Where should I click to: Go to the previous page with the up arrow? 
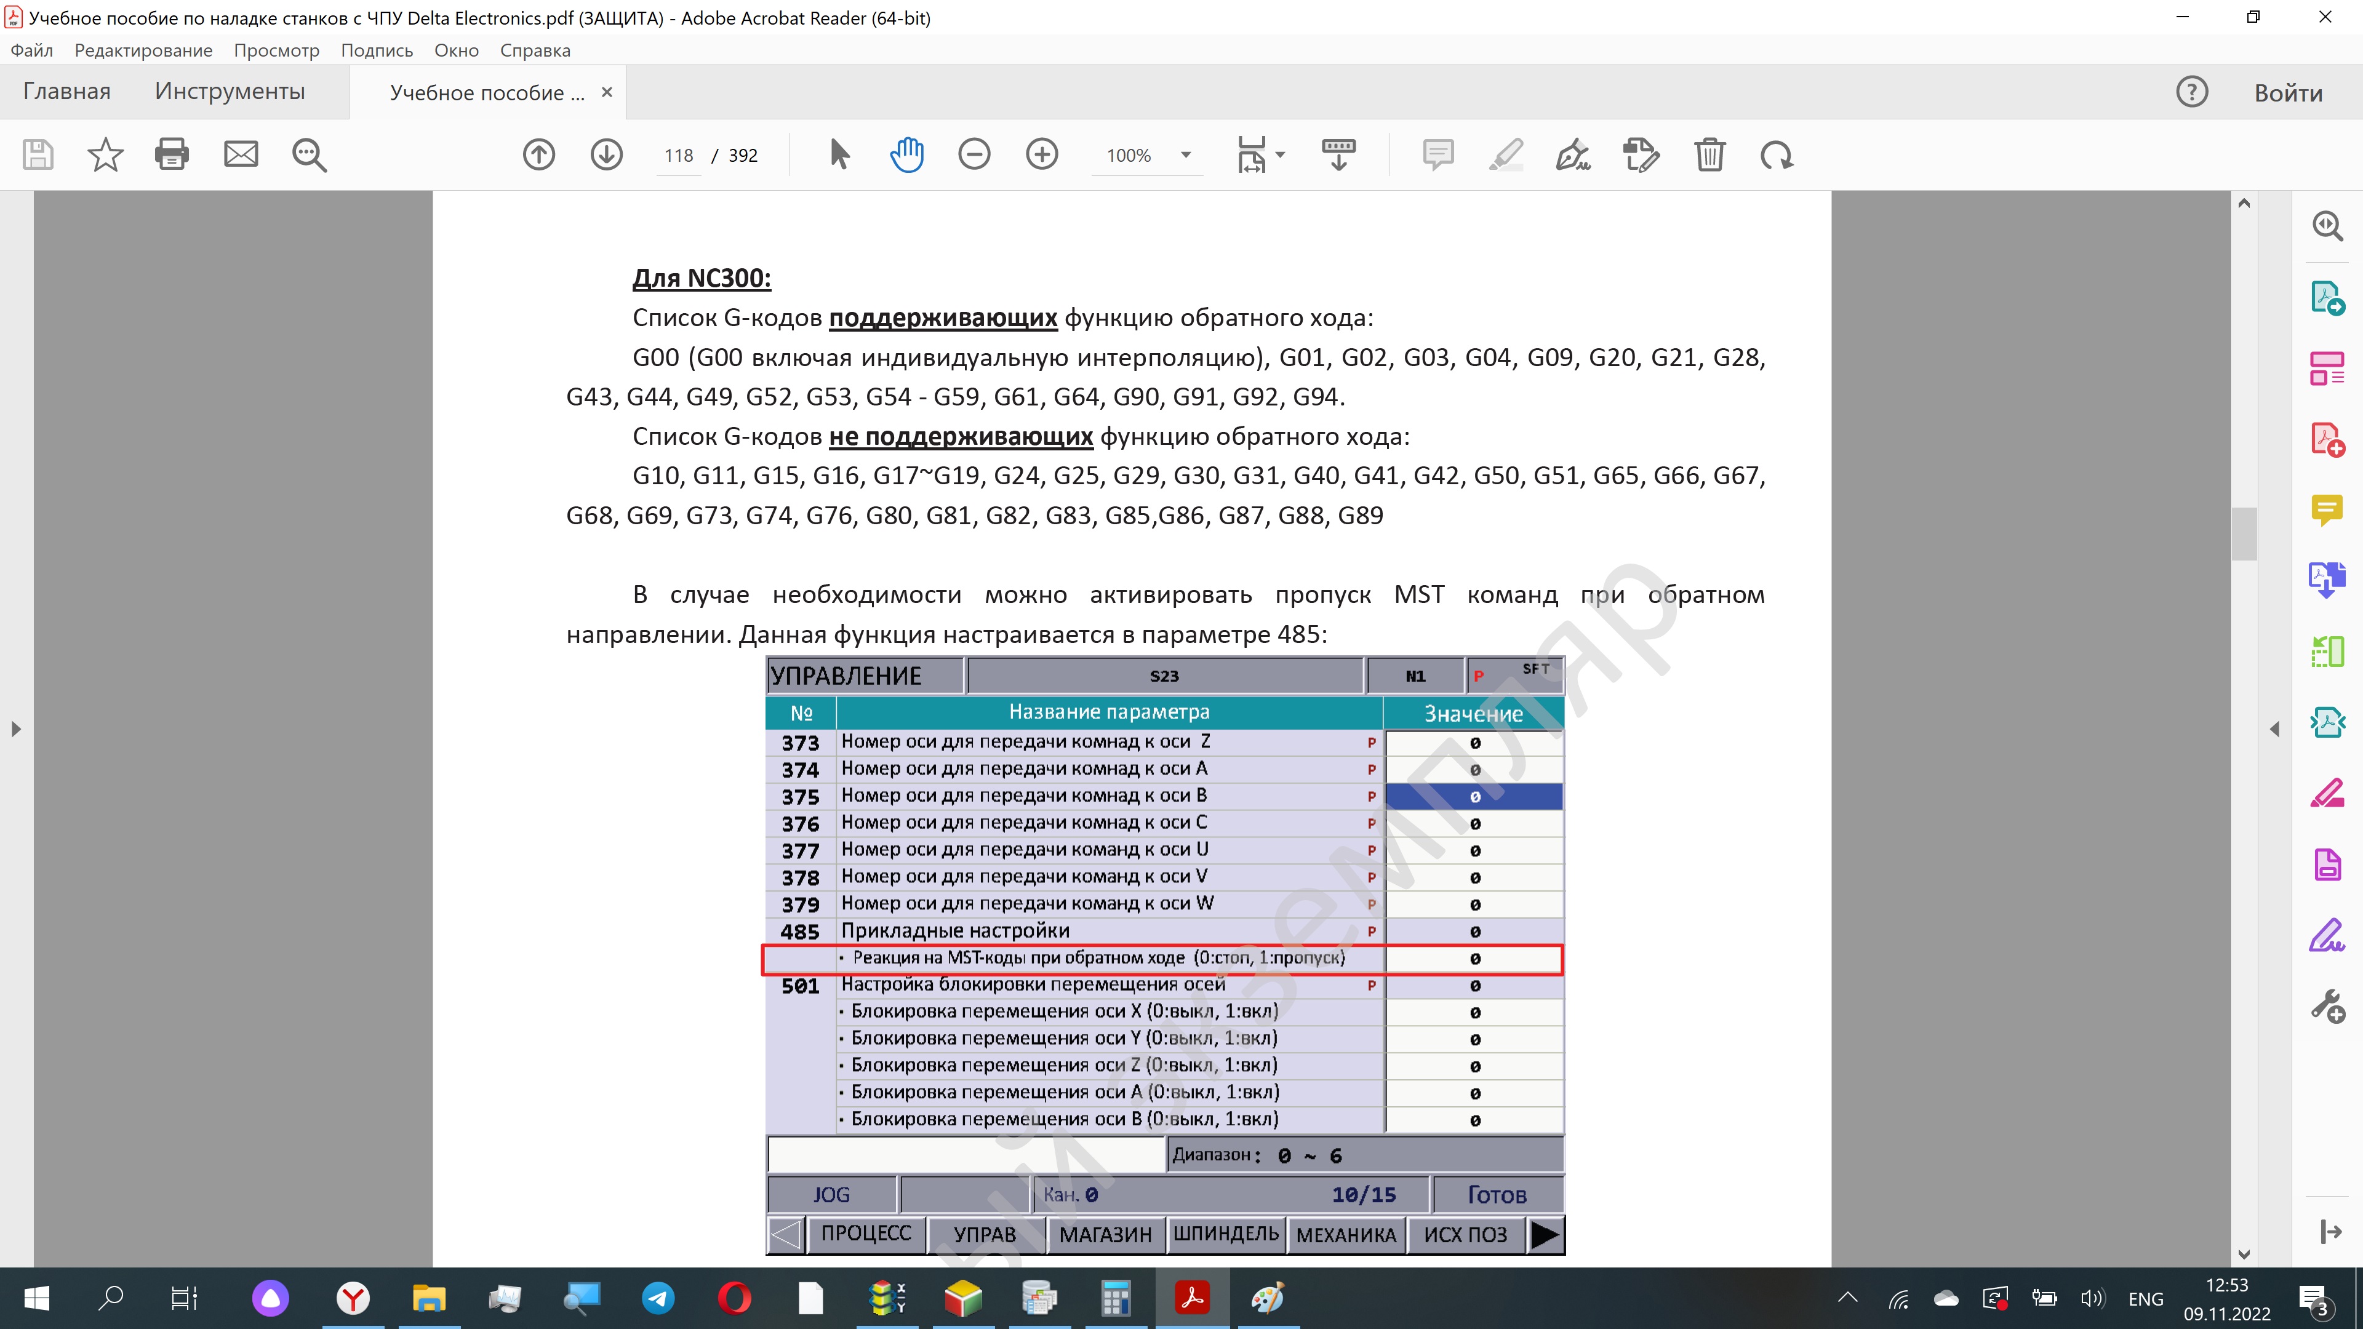coord(538,154)
